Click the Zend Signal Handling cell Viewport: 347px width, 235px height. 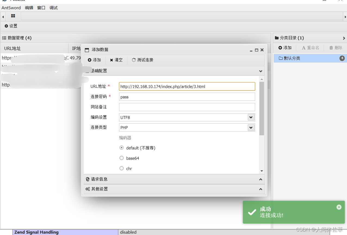[x=66, y=232]
